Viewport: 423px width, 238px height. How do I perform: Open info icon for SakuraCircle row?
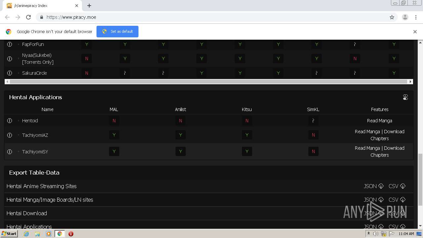[x=10, y=73]
